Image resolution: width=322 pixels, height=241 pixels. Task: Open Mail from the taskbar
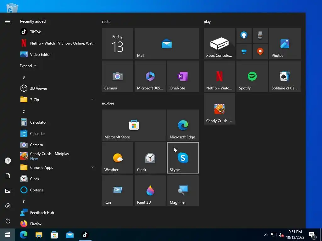[x=70, y=235]
